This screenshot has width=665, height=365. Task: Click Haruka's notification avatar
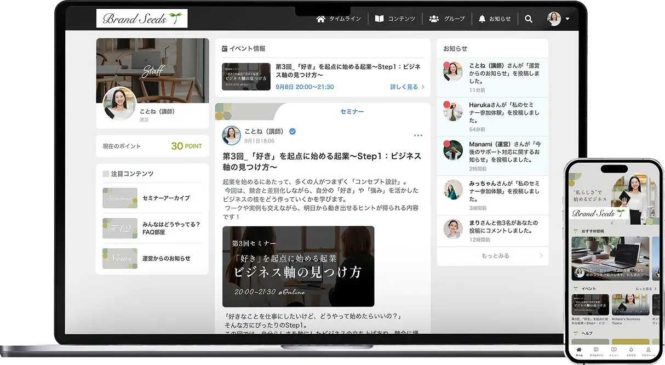453,111
